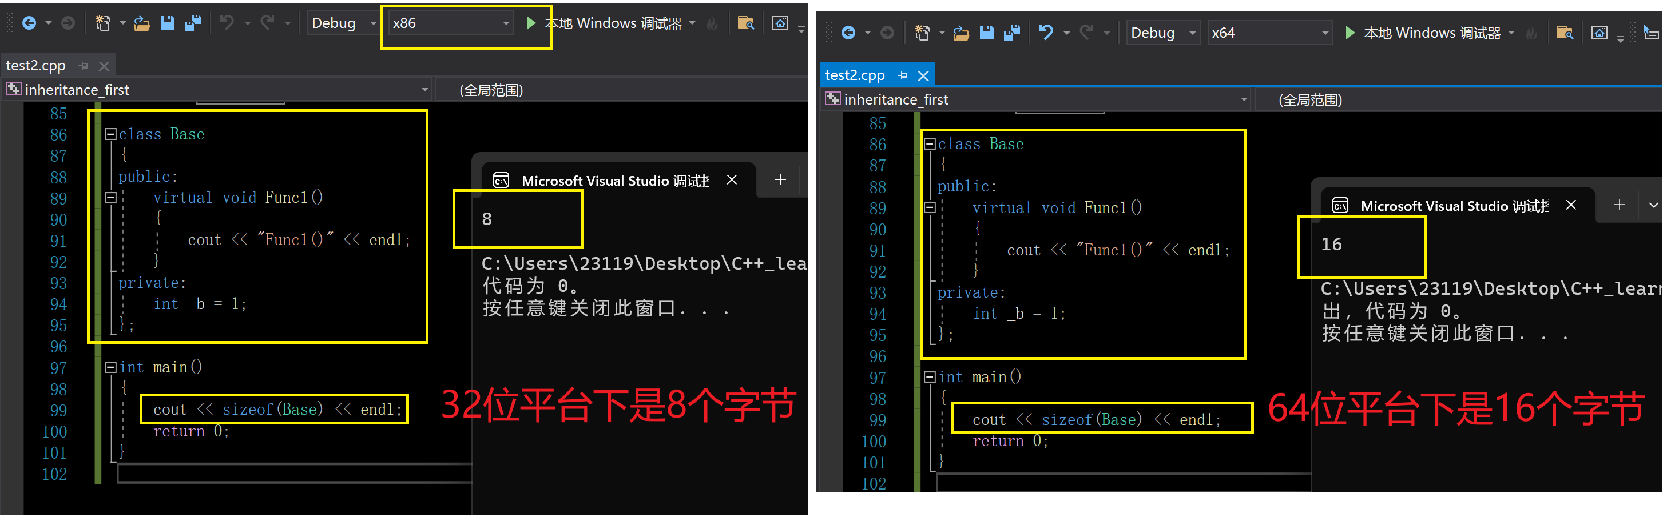Pin the test2.cpp tab in x64 window
This screenshot has height=525, width=1667.
click(x=903, y=75)
